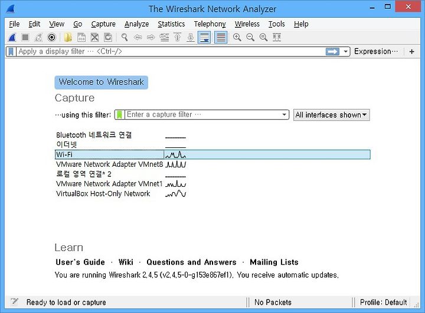425x313 pixels.
Task: Click the Restart current capture icon
Action: tap(38, 37)
